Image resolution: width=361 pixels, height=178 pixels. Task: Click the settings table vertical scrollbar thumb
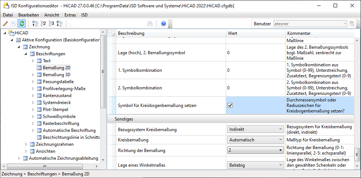click(357, 155)
